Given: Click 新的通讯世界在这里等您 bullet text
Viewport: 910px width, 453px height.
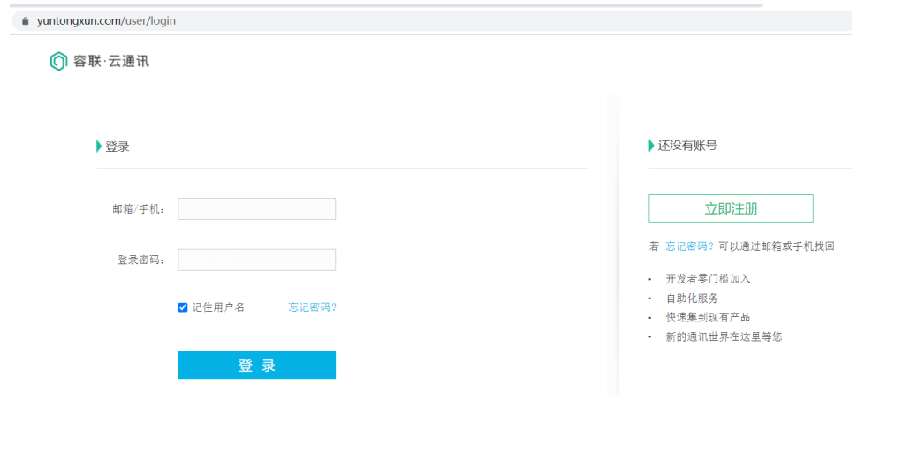Looking at the screenshot, I should (x=724, y=336).
